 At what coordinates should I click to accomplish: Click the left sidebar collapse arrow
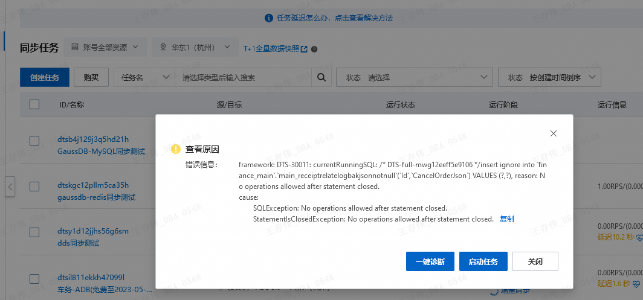click(x=10, y=187)
